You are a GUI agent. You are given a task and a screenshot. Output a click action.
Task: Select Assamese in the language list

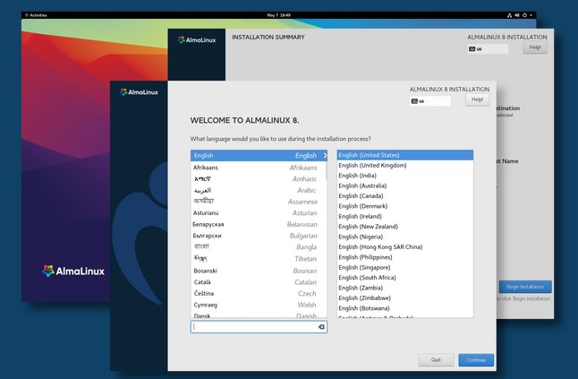[x=258, y=202]
